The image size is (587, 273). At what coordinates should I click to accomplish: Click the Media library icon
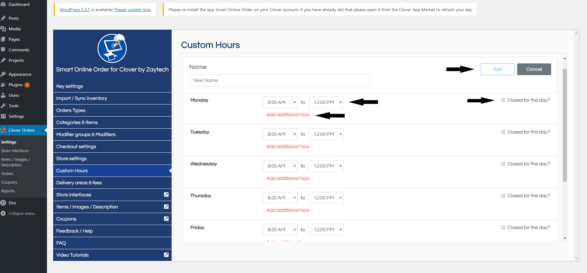(x=3, y=29)
